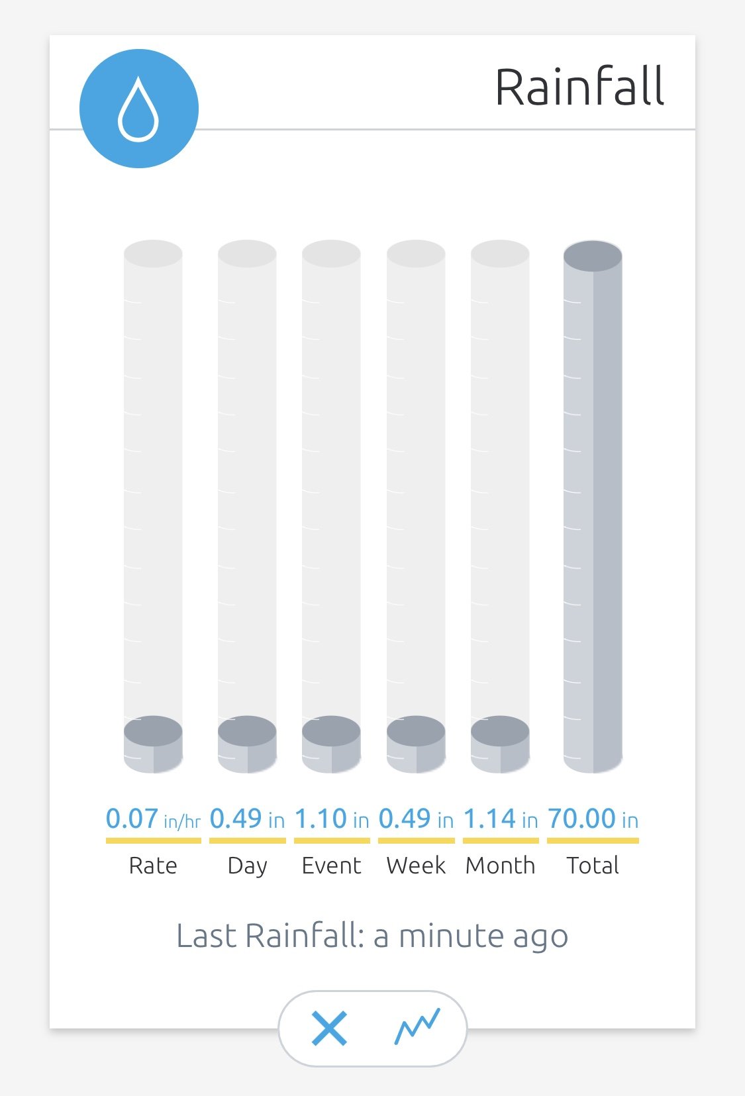
Task: Click the 1.10 in Event value
Action: (x=331, y=819)
